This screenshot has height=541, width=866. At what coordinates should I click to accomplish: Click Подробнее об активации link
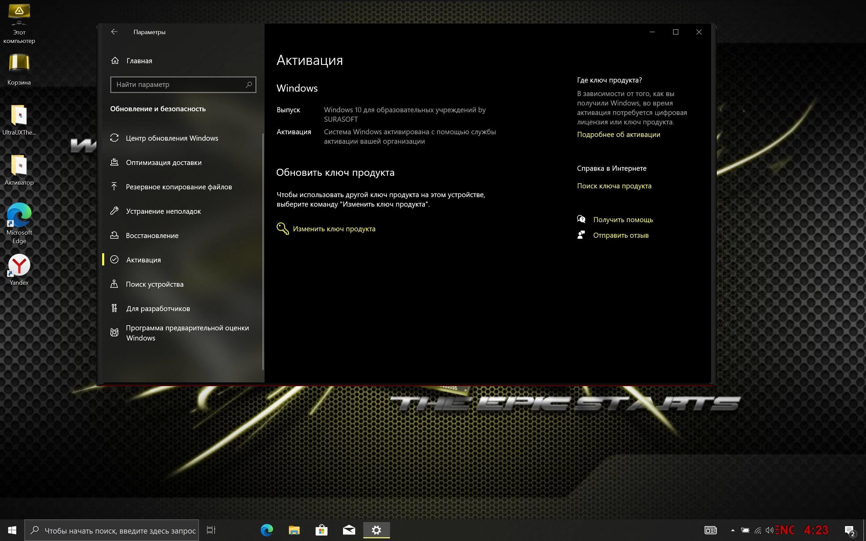pos(618,135)
